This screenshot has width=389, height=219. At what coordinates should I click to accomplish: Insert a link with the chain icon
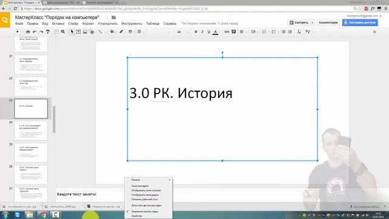(227, 32)
